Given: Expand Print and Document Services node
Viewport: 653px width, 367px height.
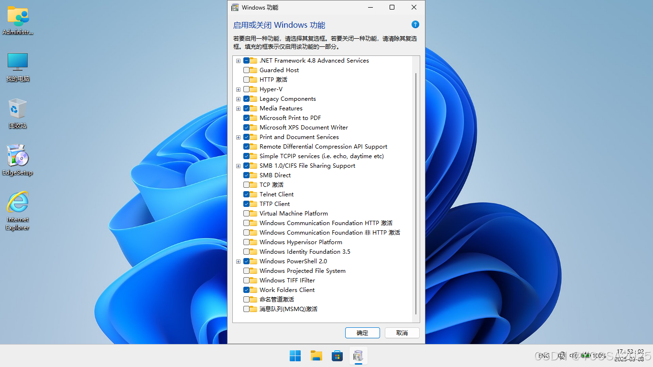Looking at the screenshot, I should [238, 137].
